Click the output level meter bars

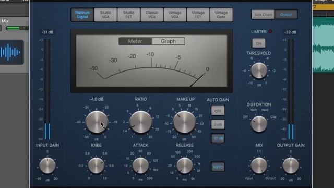pos(291,89)
